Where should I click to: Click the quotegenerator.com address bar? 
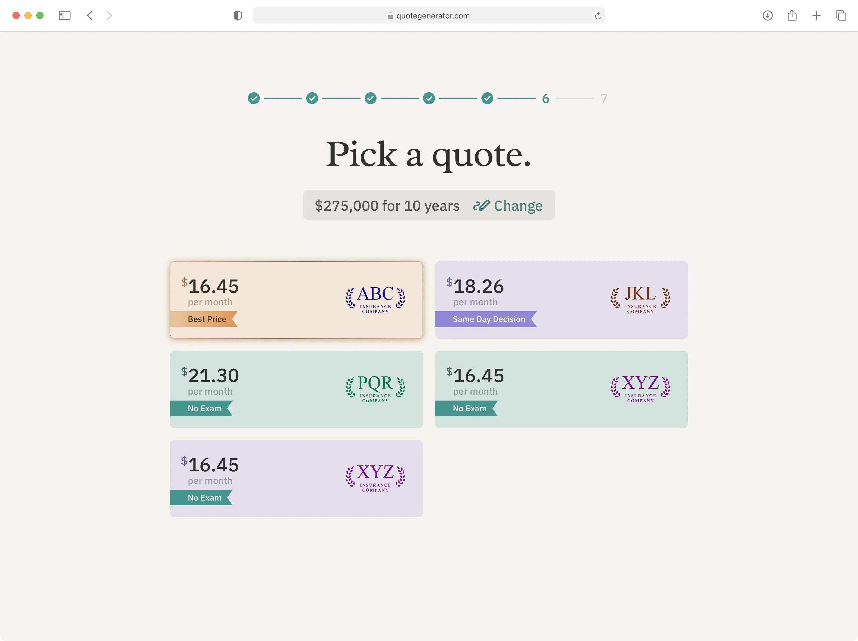tap(429, 15)
